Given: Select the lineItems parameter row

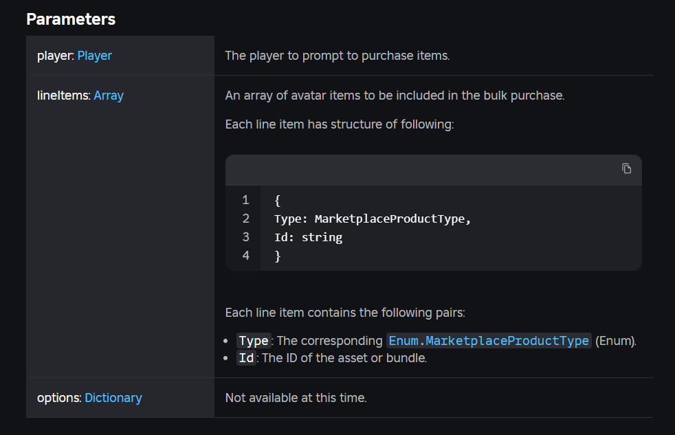Looking at the screenshot, I should click(120, 206).
